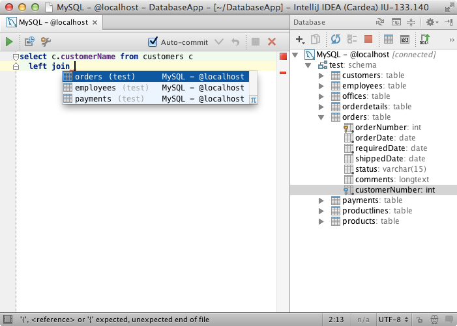Toggle the read-only lock icon in status bar
Viewport: 457px width, 326px height.
[x=419, y=320]
